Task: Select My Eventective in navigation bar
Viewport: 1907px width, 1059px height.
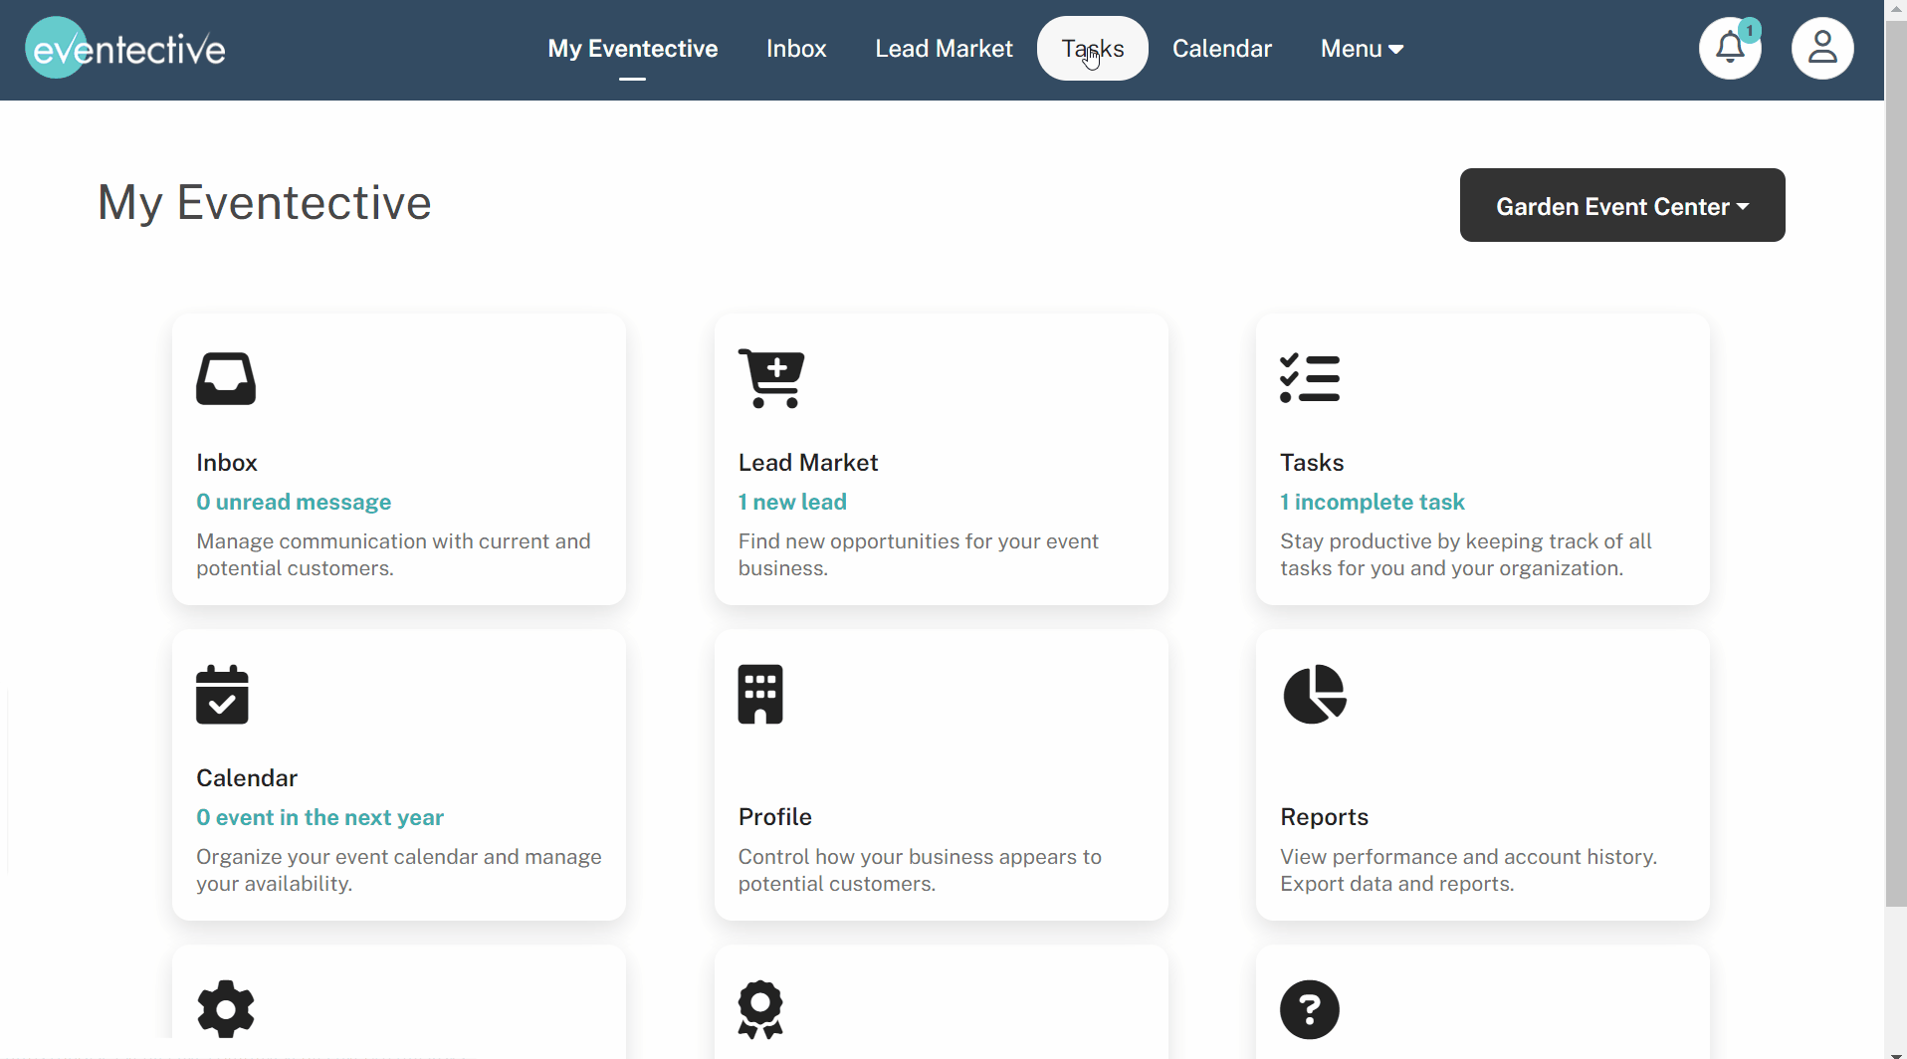Action: pyautogui.click(x=633, y=49)
